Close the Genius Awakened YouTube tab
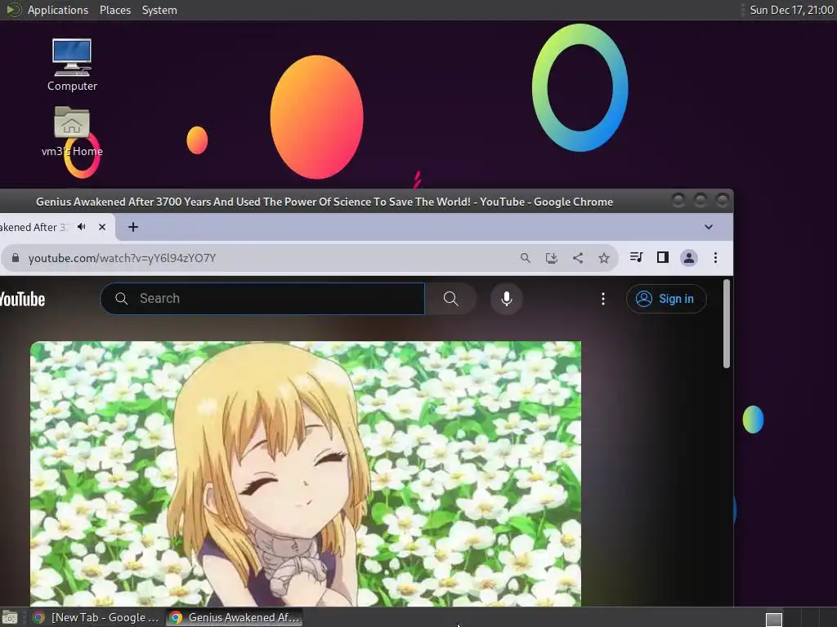 [x=102, y=227]
